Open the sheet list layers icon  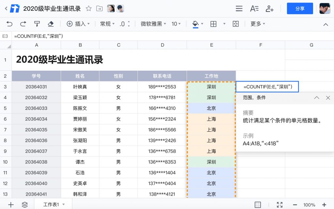coord(25,205)
